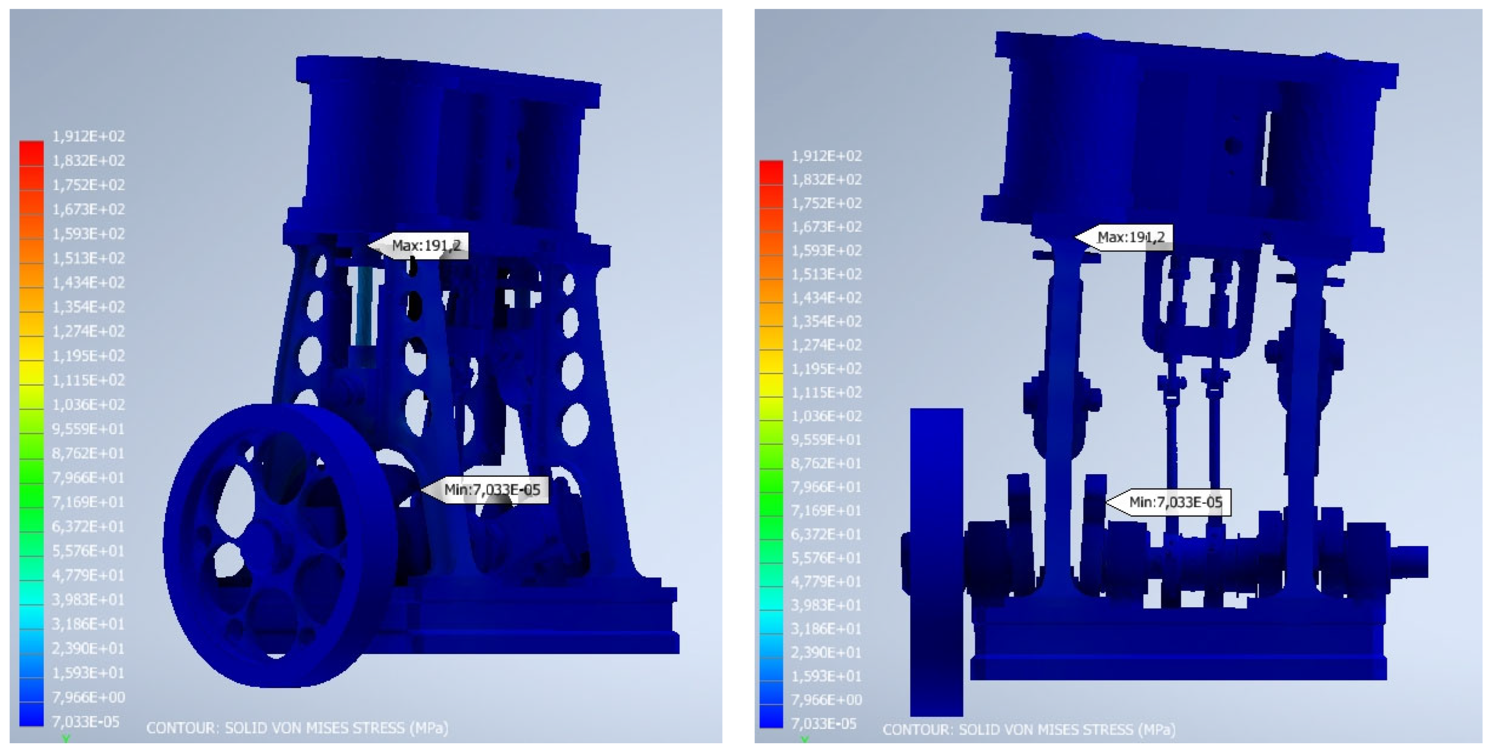Click the 7,033E-05 legend value in right view
The image size is (1492, 754).
tap(824, 723)
